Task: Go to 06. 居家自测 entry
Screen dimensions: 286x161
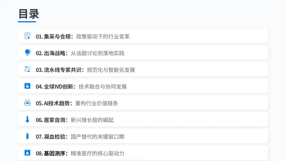Action: click(x=143, y=119)
